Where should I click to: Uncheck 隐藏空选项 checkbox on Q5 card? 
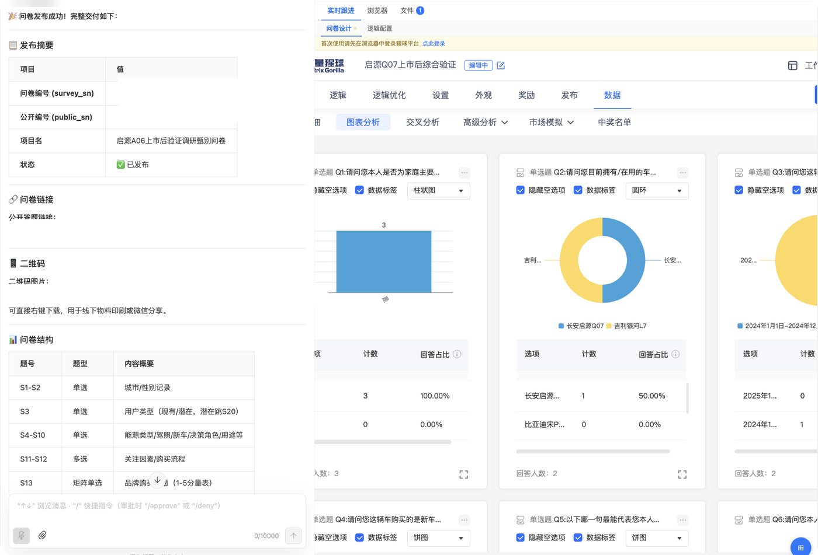[x=521, y=537]
